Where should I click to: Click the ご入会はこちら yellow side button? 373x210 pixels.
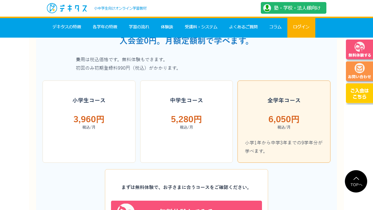point(360,93)
